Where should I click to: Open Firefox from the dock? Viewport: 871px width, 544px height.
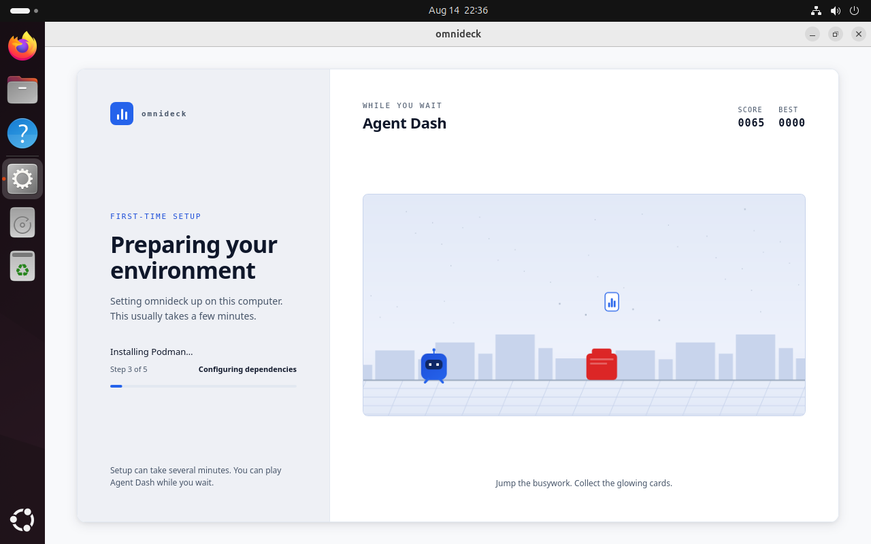coord(22,46)
